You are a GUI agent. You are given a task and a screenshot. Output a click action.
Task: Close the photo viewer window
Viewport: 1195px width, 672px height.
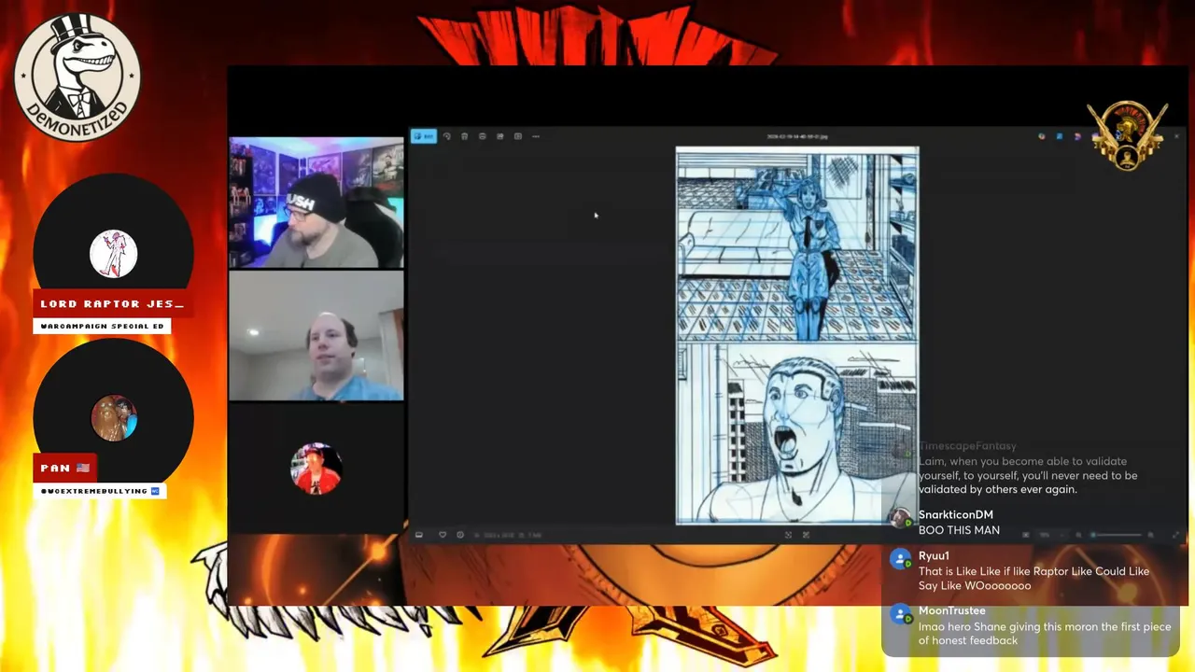tap(1176, 136)
